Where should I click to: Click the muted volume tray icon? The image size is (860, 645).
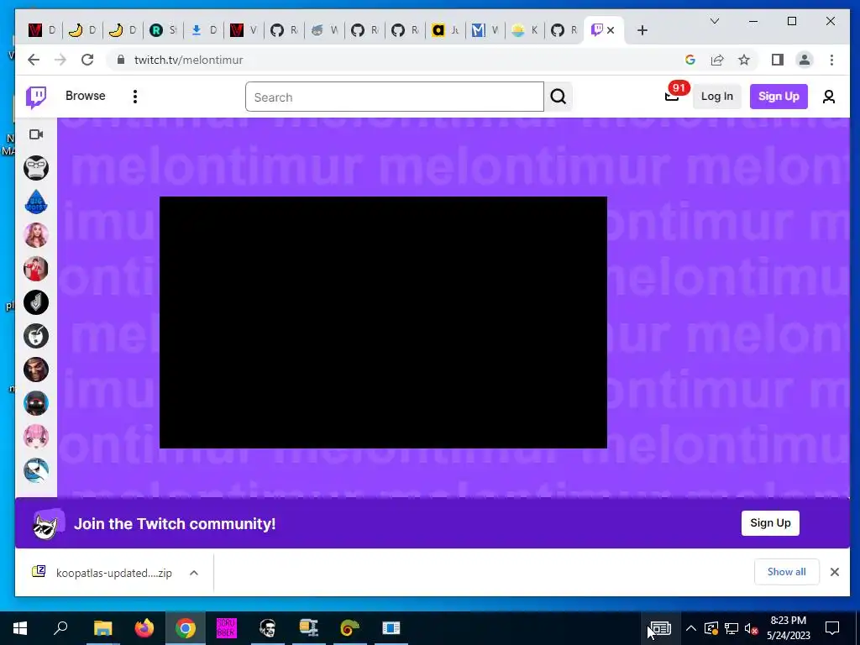click(x=752, y=628)
